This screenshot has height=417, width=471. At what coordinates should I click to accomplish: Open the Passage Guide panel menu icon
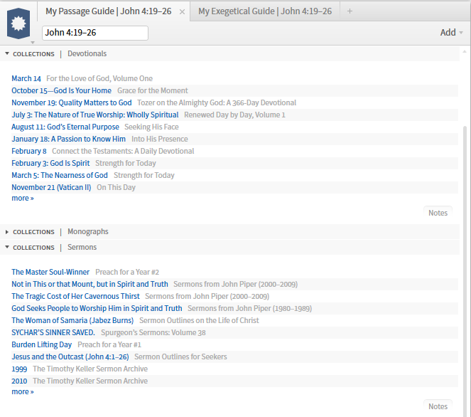point(18,23)
